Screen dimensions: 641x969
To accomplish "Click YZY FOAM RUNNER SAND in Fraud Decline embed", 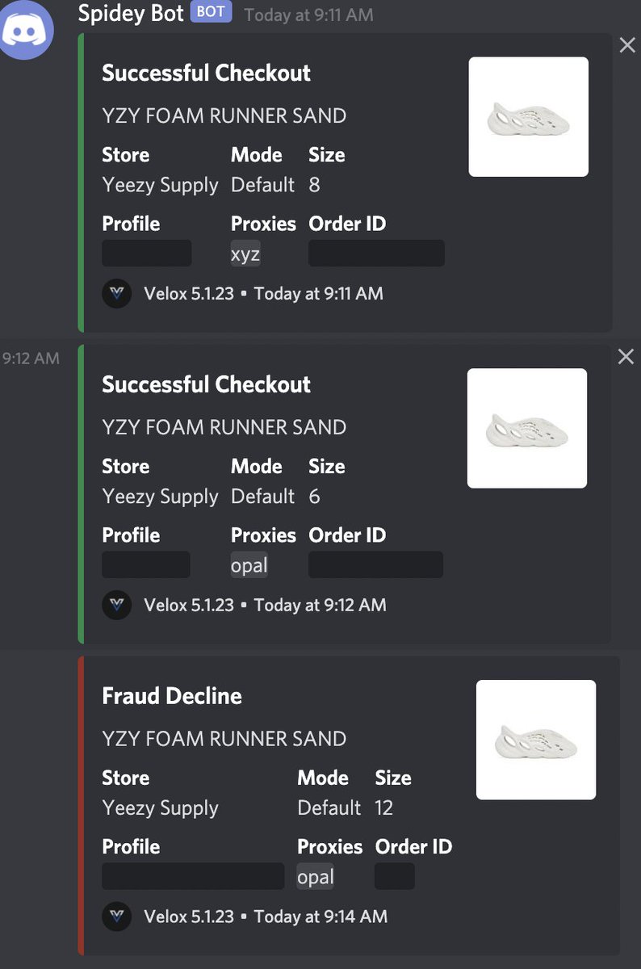I will pos(224,739).
